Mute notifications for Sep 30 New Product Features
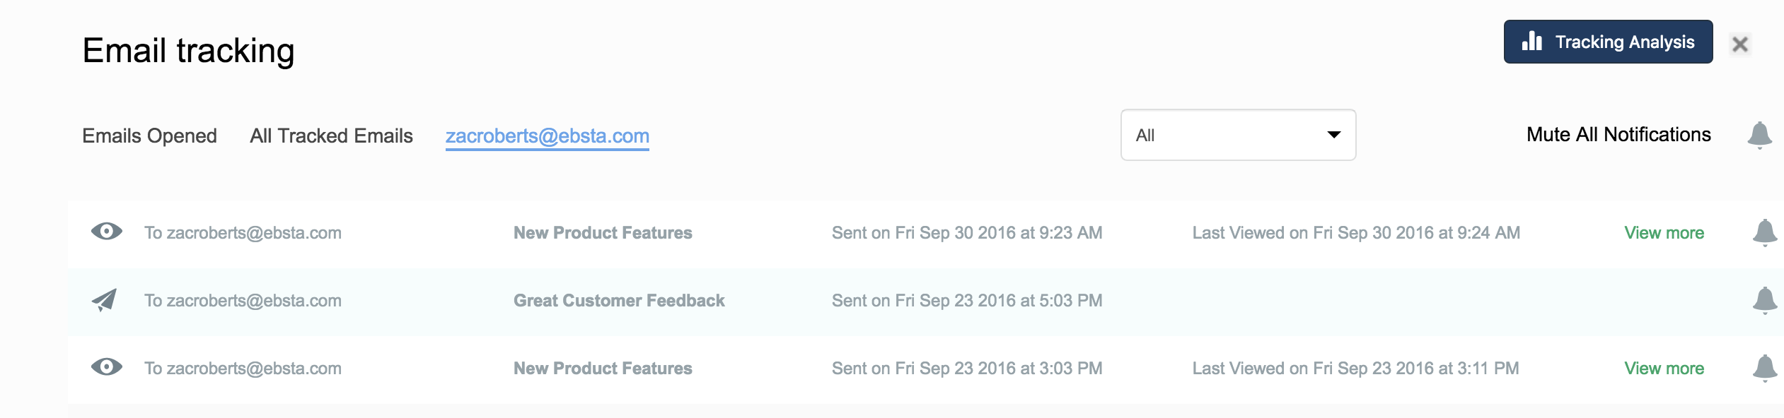 coord(1765,232)
